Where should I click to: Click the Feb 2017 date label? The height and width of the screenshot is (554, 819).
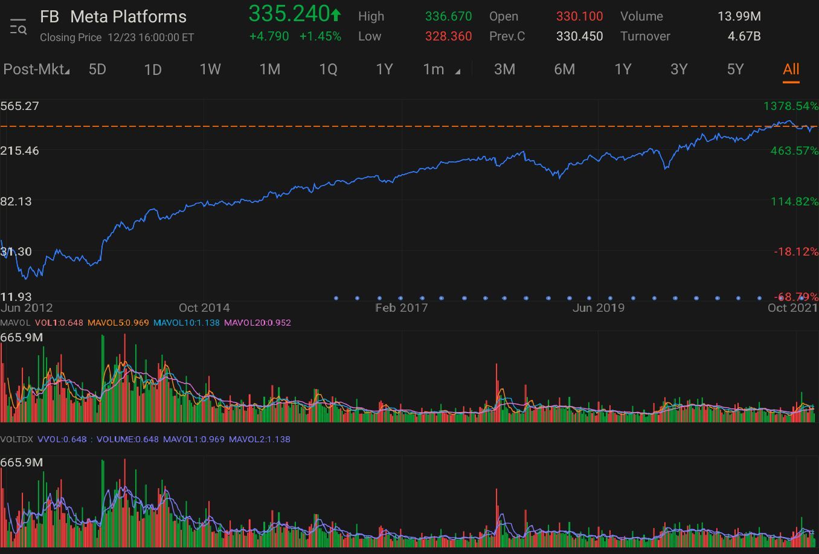[401, 308]
